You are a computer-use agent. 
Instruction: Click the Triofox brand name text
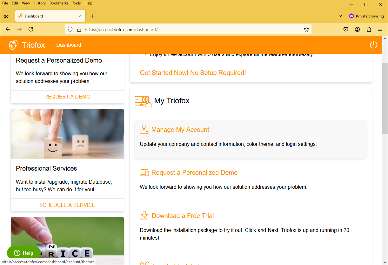coord(33,45)
